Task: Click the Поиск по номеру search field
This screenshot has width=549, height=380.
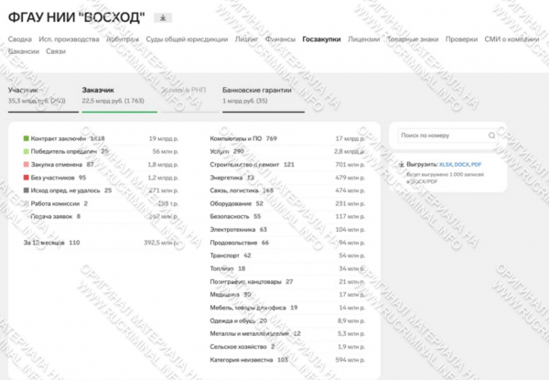Action: [x=439, y=137]
